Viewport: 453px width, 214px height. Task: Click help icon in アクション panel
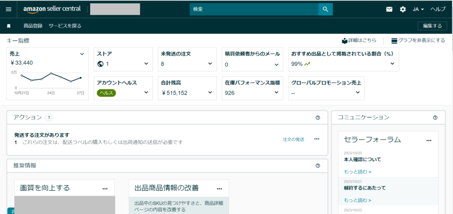coord(318,117)
